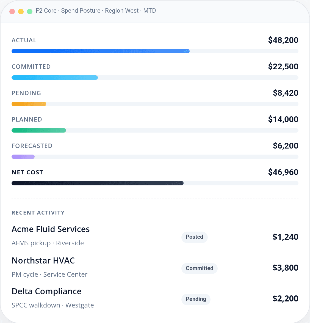Viewport: 310px width, 324px height.
Task: Click the NET COST summary label
Action: coord(27,172)
